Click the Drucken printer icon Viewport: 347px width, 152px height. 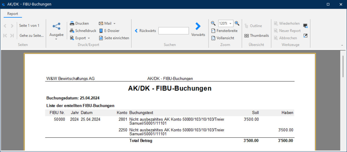point(72,23)
